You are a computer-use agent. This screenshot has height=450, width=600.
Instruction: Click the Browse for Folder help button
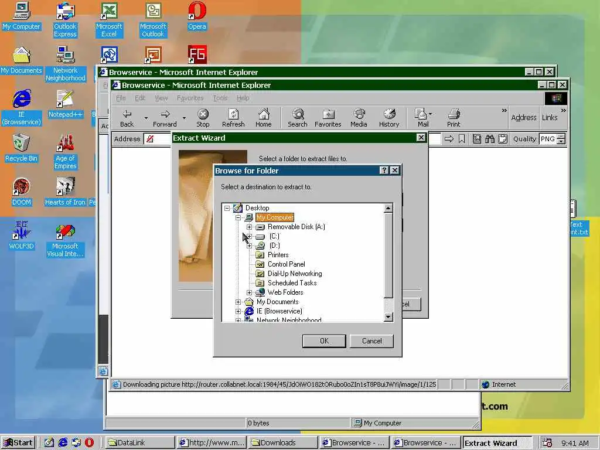(384, 171)
